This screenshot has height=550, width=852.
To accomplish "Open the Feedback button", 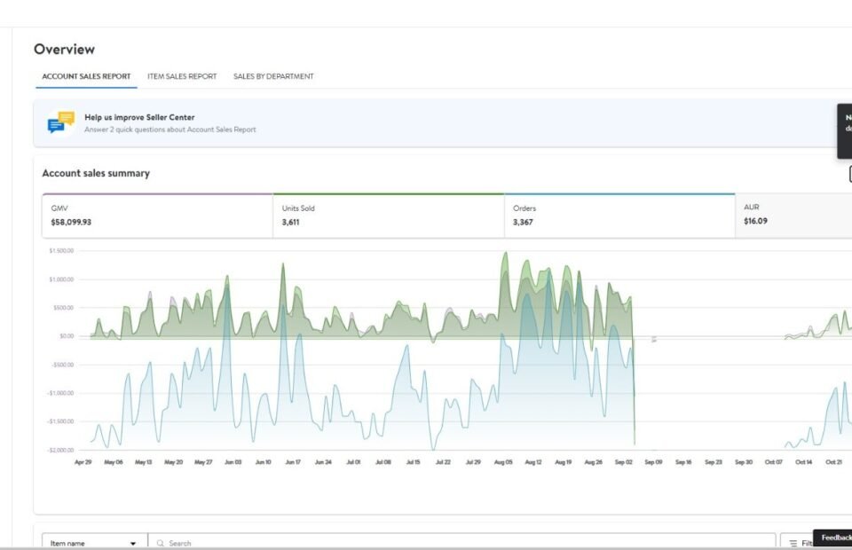I will (833, 538).
